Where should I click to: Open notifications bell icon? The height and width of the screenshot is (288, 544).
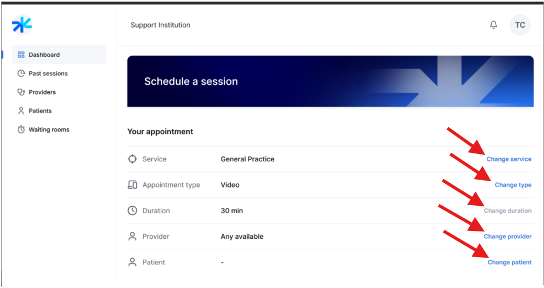tap(493, 25)
